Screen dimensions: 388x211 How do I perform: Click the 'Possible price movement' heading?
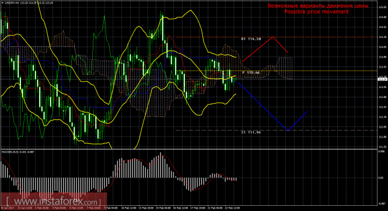[x=316, y=12]
